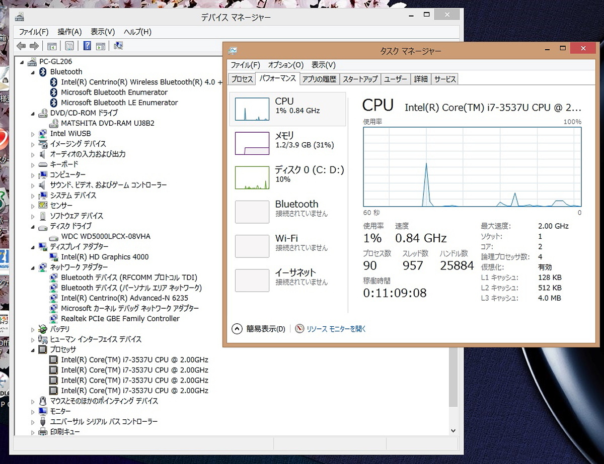Screen dimensions: 604x464
Task: Expand the モニター node
Action: [33, 411]
